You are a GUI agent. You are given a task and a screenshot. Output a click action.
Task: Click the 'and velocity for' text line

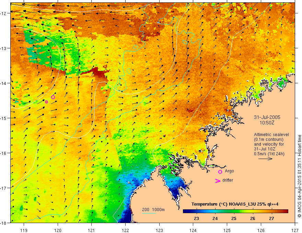tap(269, 144)
